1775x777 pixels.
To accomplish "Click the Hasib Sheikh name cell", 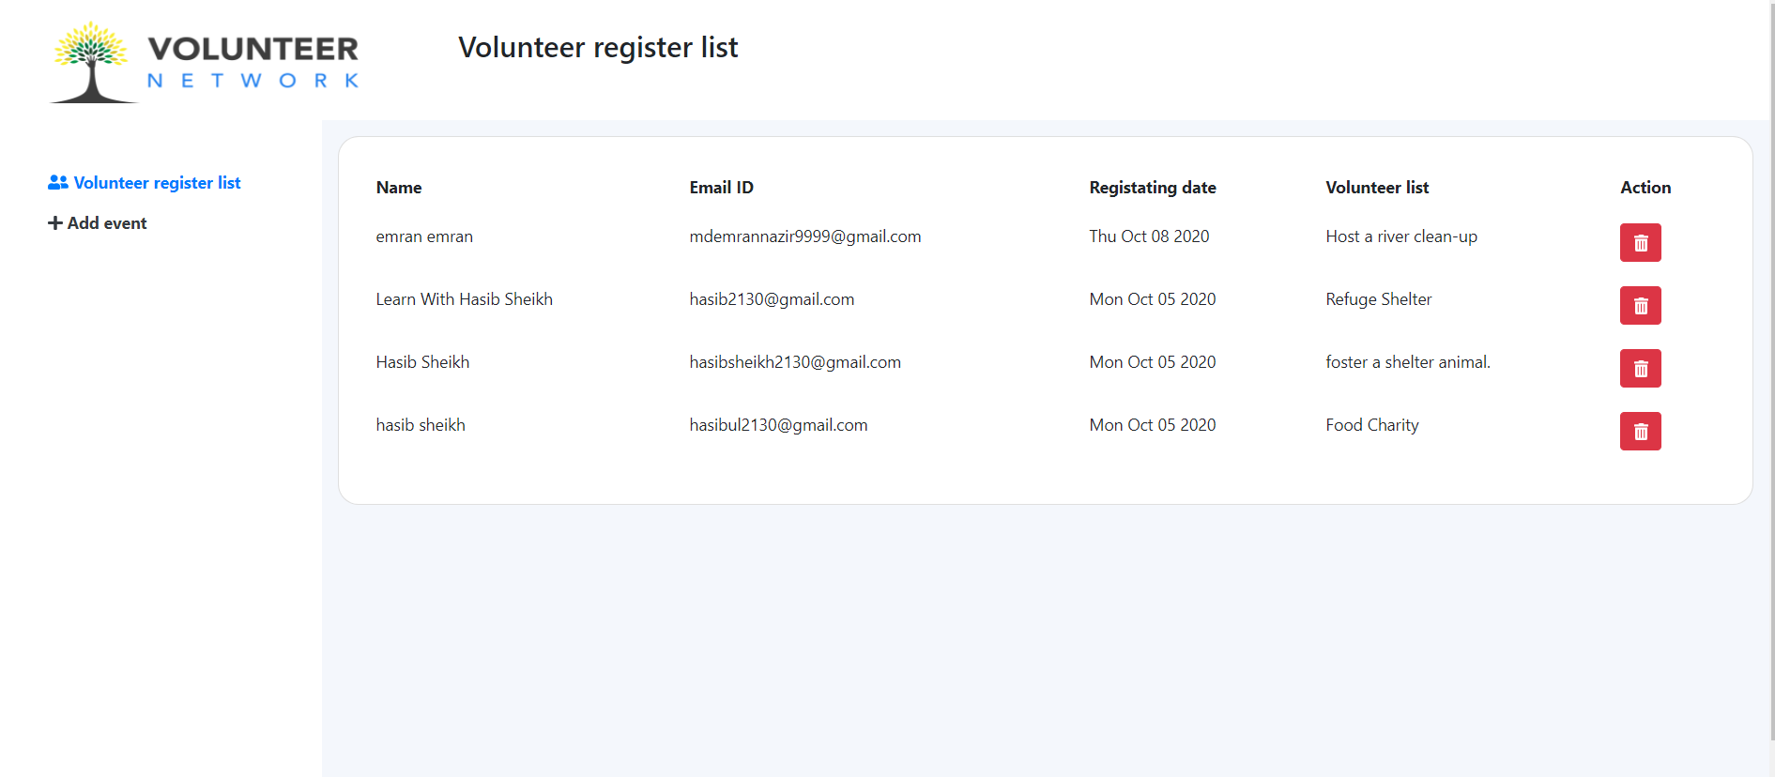I will (x=422, y=362).
